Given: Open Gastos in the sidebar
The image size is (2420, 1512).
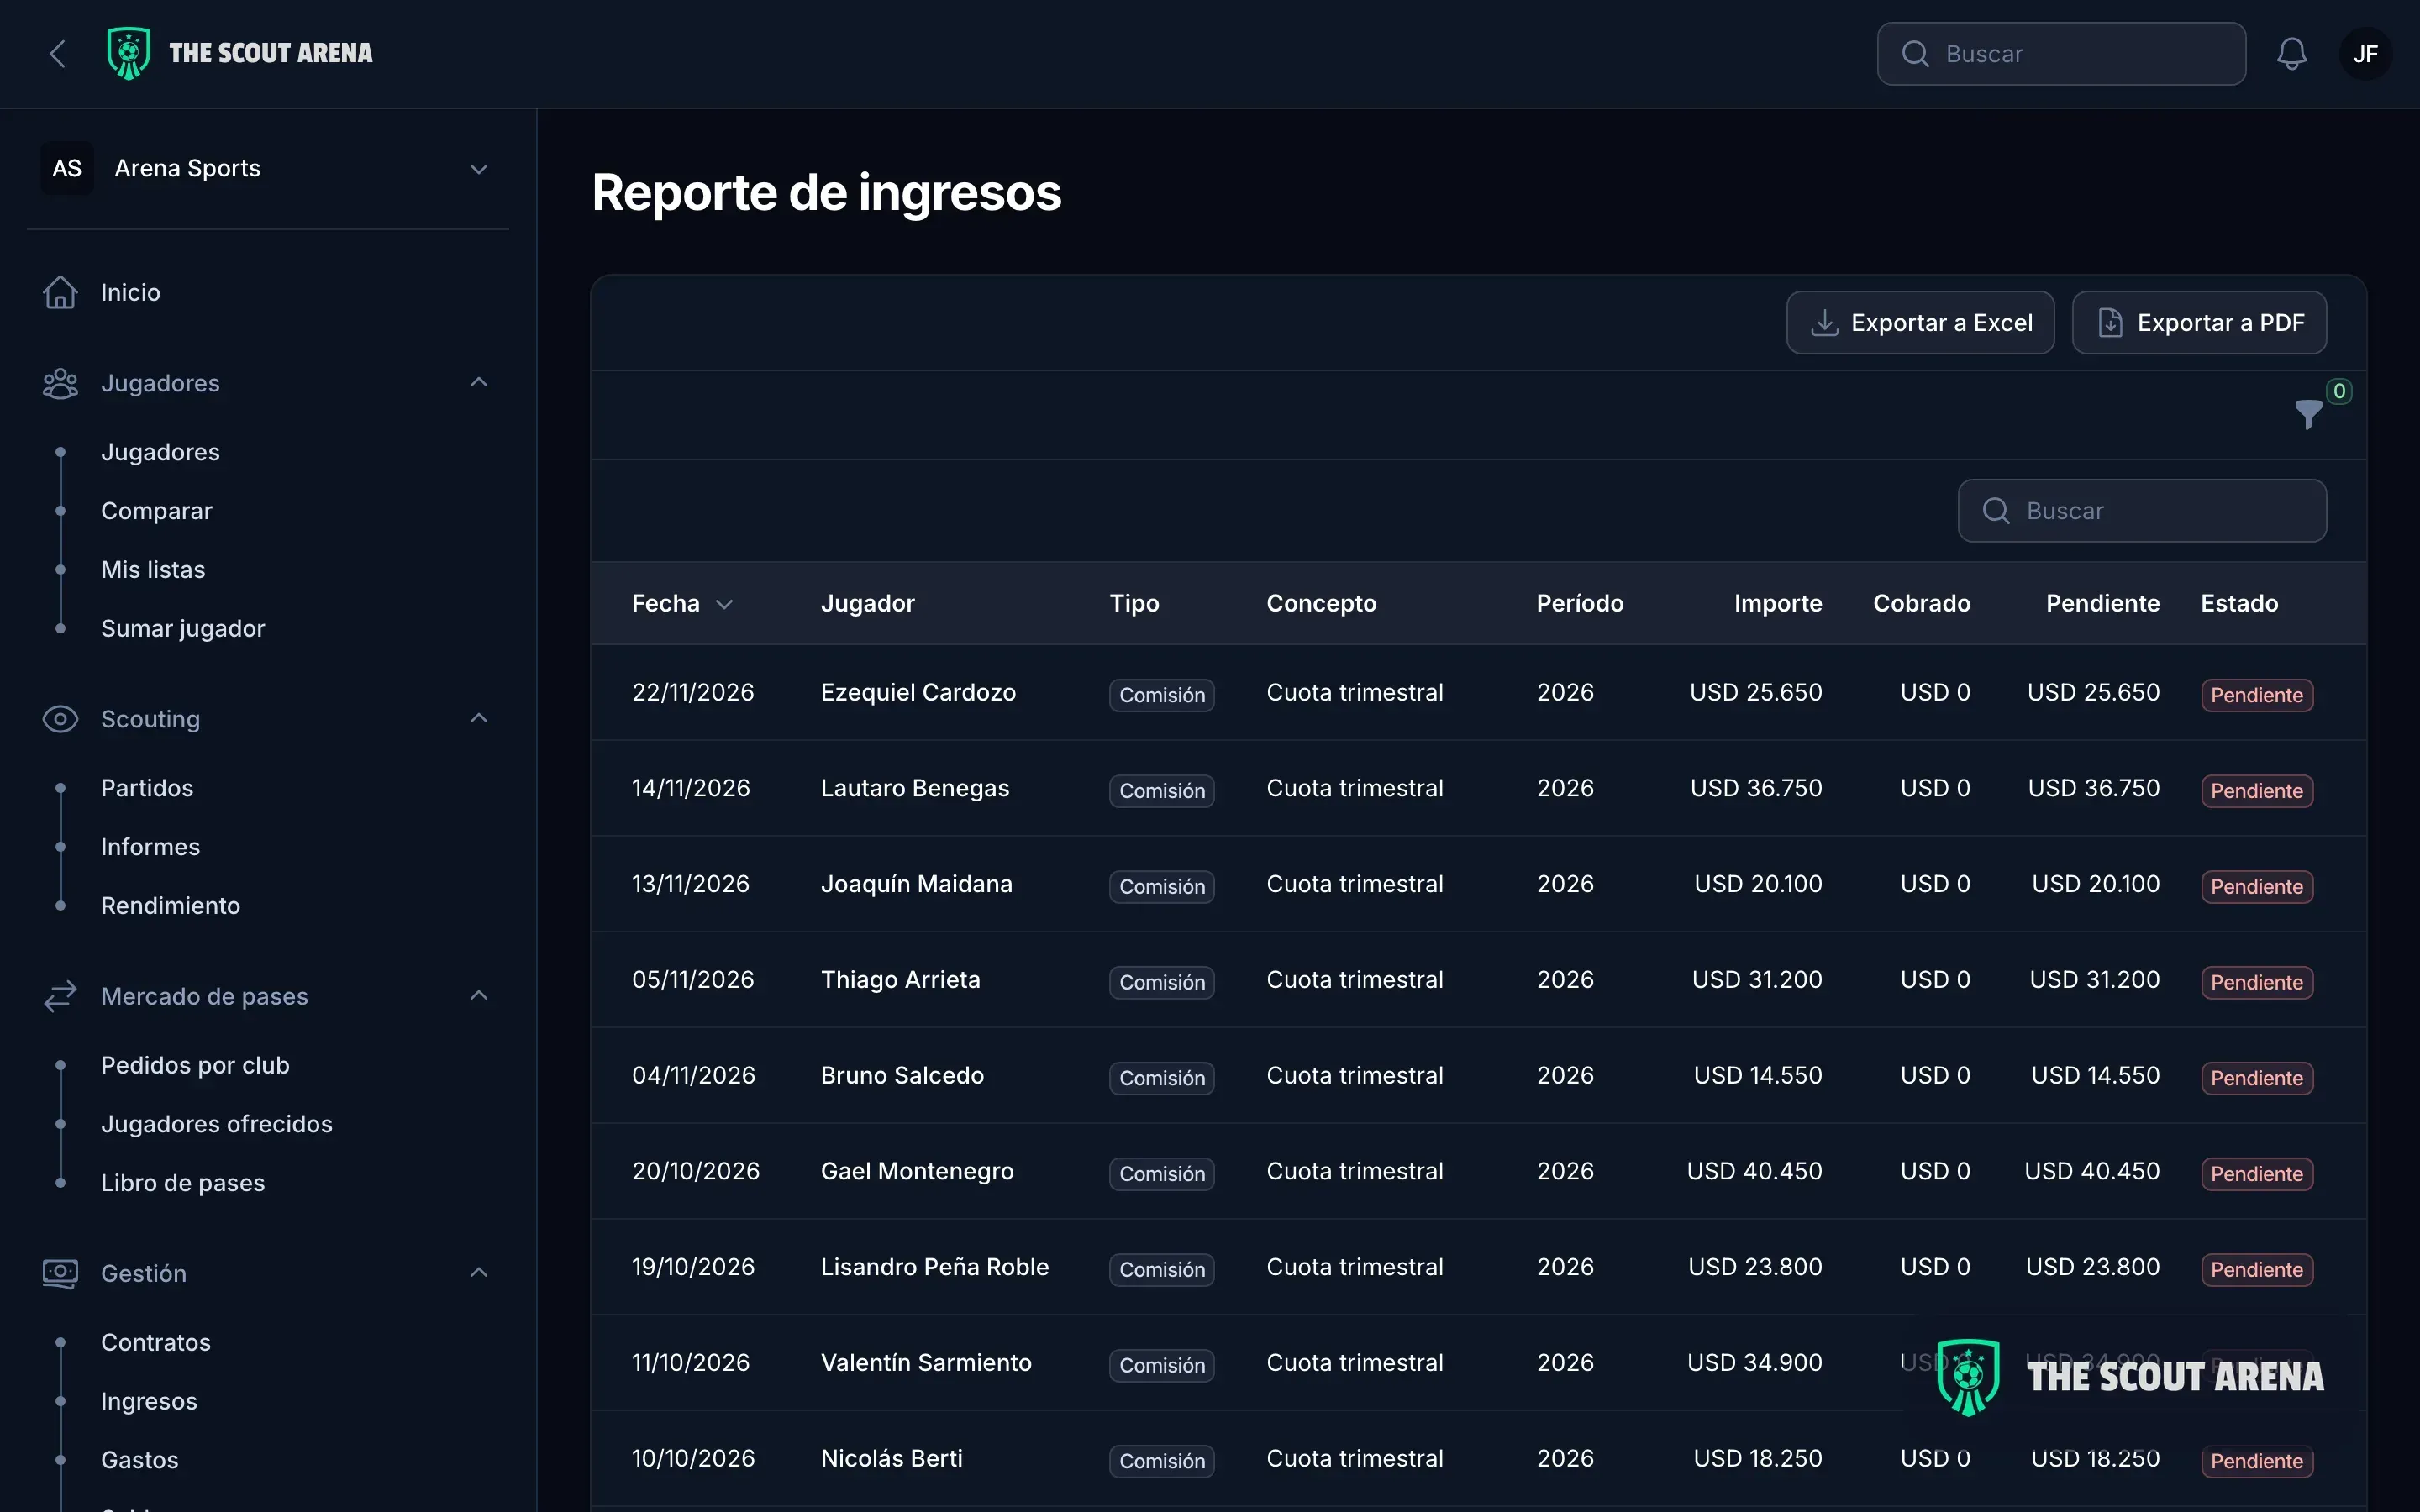Looking at the screenshot, I should coord(139,1460).
